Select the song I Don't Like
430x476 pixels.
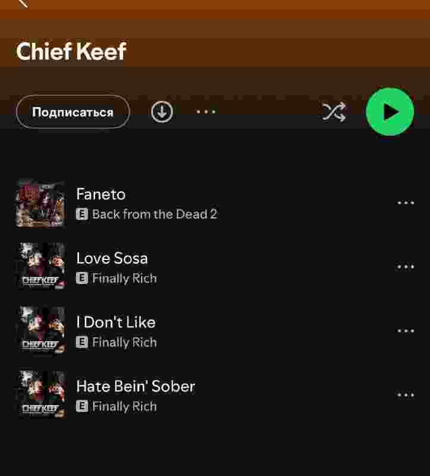[x=116, y=322]
